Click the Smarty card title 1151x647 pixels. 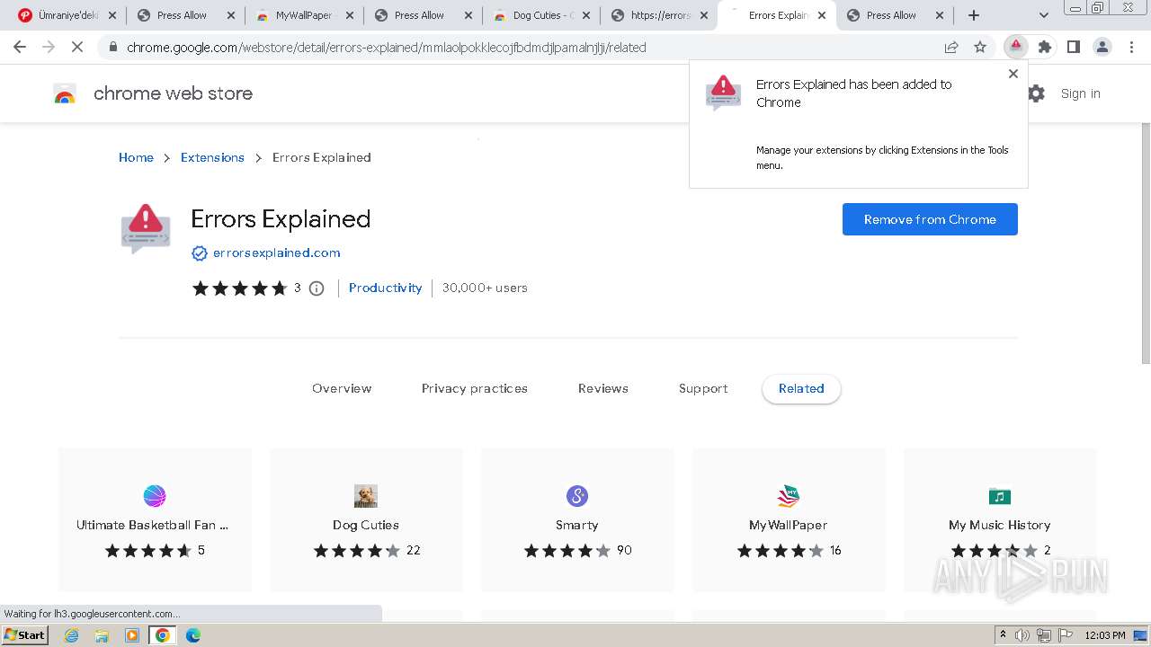pyautogui.click(x=577, y=525)
